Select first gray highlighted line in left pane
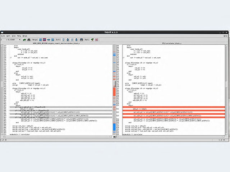The image size is (230, 172). pos(61,107)
